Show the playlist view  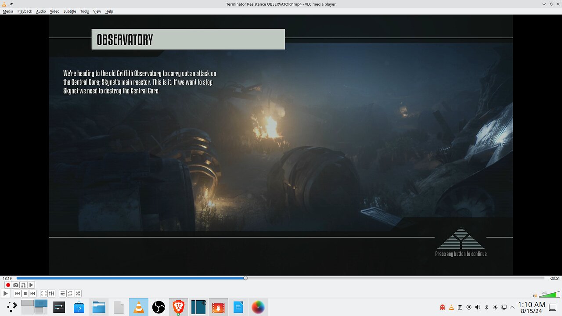(63, 293)
